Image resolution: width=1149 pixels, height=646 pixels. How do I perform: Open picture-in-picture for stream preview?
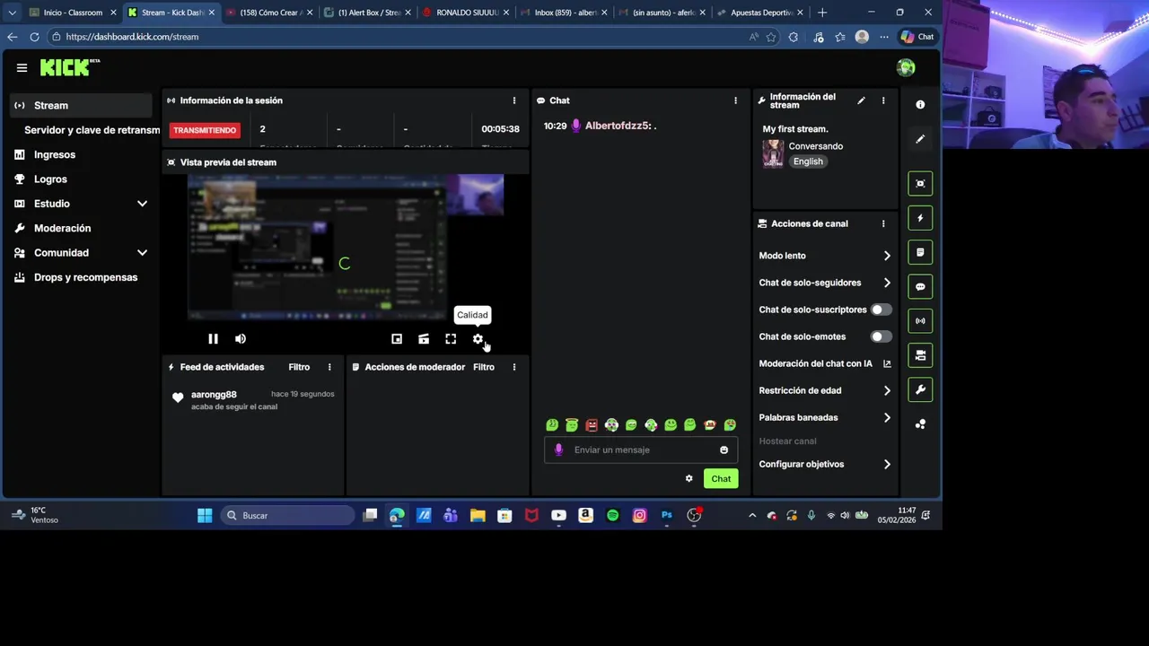coord(397,339)
